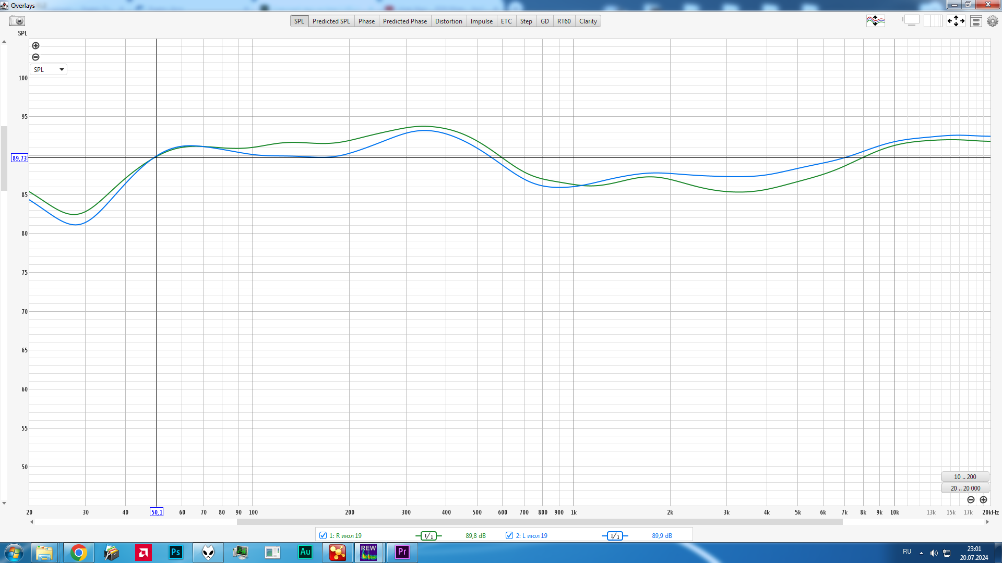Image resolution: width=1002 pixels, height=563 pixels.
Task: Toggle the scrollbars display icon
Action: point(911,21)
